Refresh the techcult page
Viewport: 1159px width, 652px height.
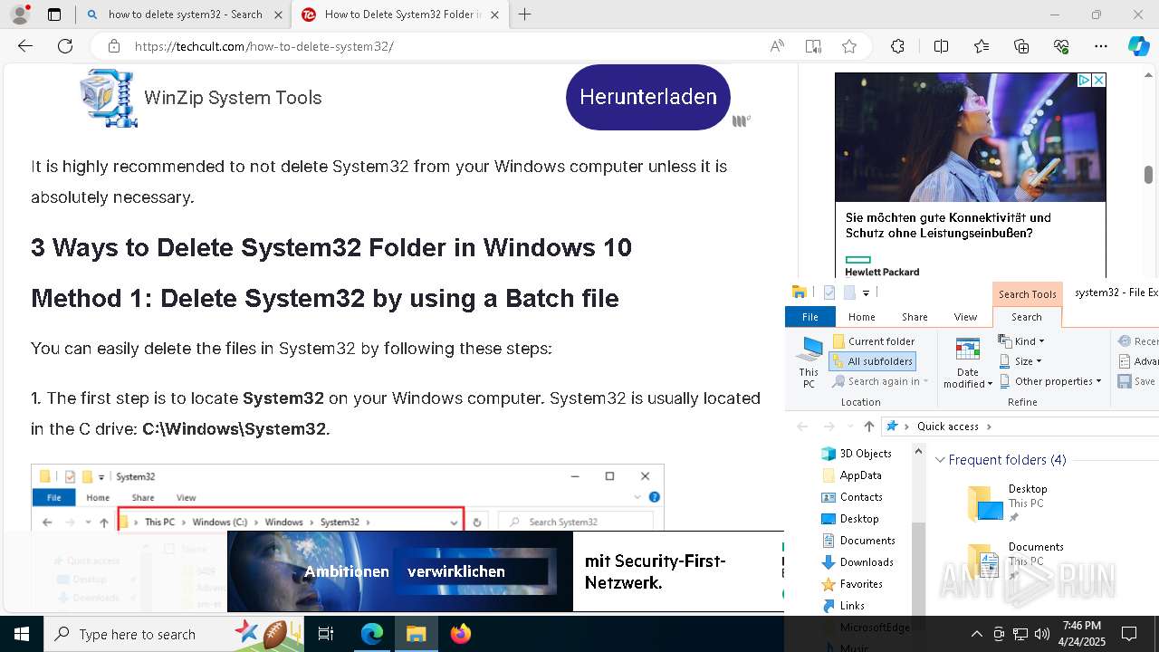(x=65, y=46)
